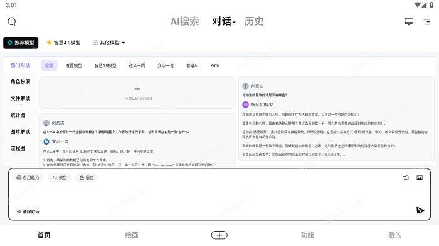
Task: Toggle the 启用能力 option
Action: (x=28, y=178)
